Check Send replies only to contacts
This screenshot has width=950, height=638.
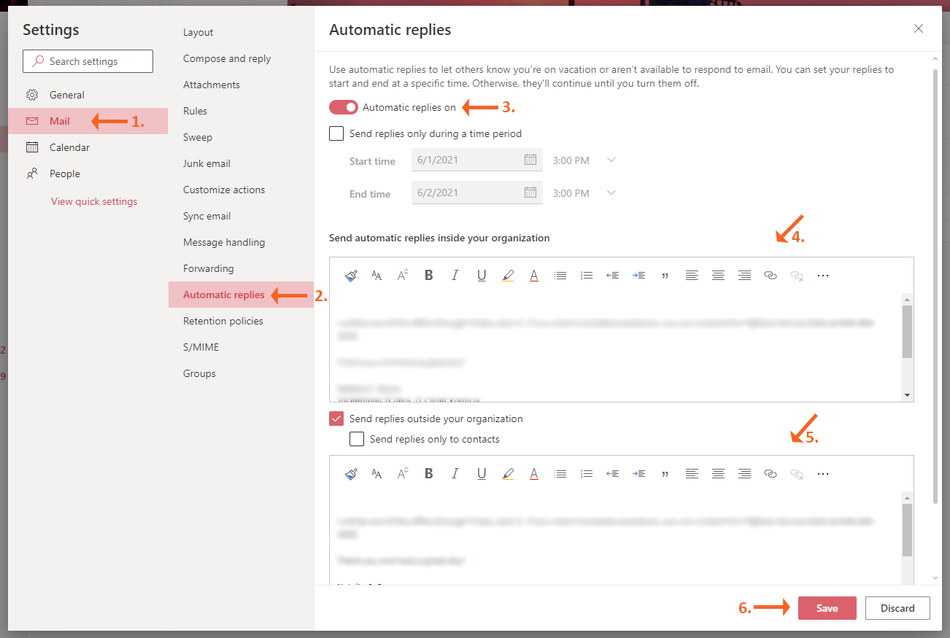point(357,438)
